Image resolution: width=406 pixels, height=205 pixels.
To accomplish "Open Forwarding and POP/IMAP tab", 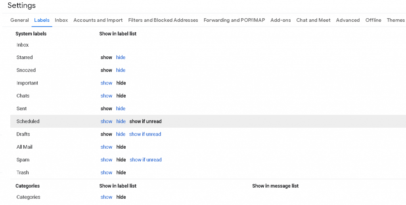I will tap(234, 20).
